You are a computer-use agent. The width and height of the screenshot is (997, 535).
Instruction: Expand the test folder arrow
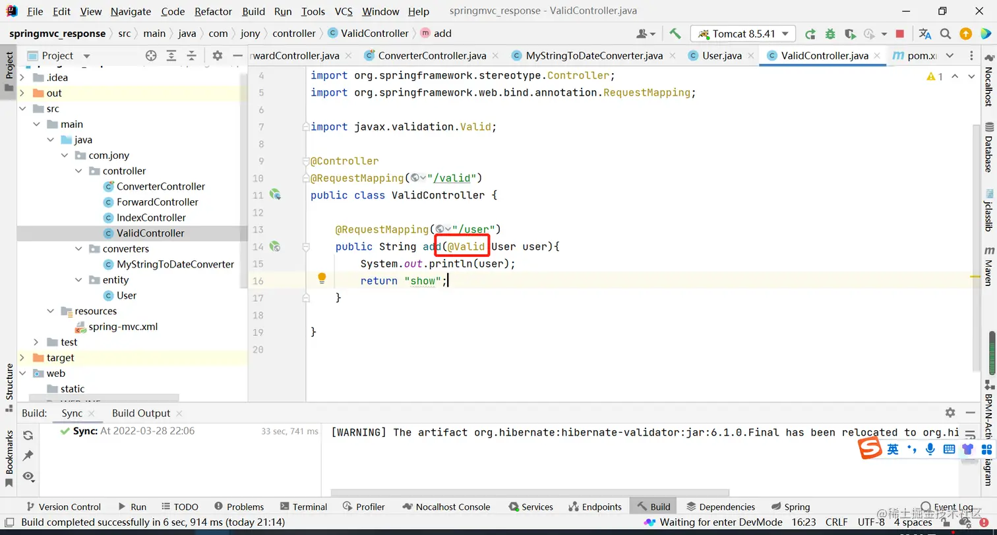pyautogui.click(x=36, y=343)
